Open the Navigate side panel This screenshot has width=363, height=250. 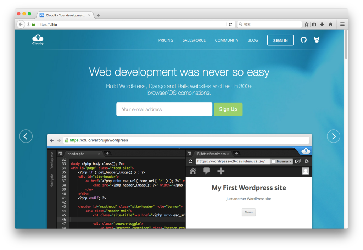(x=51, y=181)
